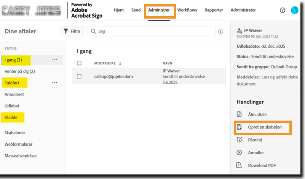Click the Opret en skabelon icon

pos(239,127)
